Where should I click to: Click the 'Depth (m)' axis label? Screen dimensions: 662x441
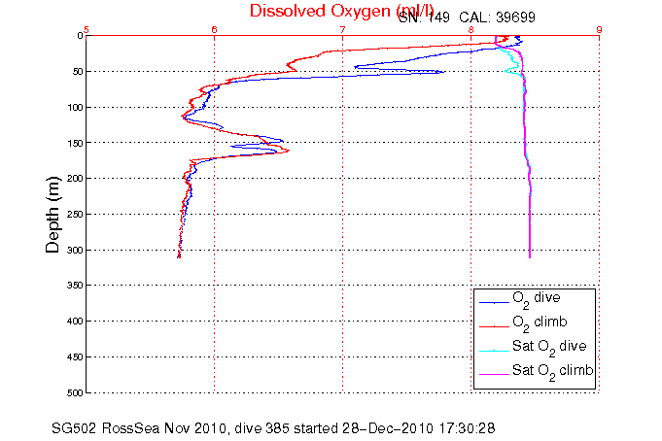(x=52, y=215)
